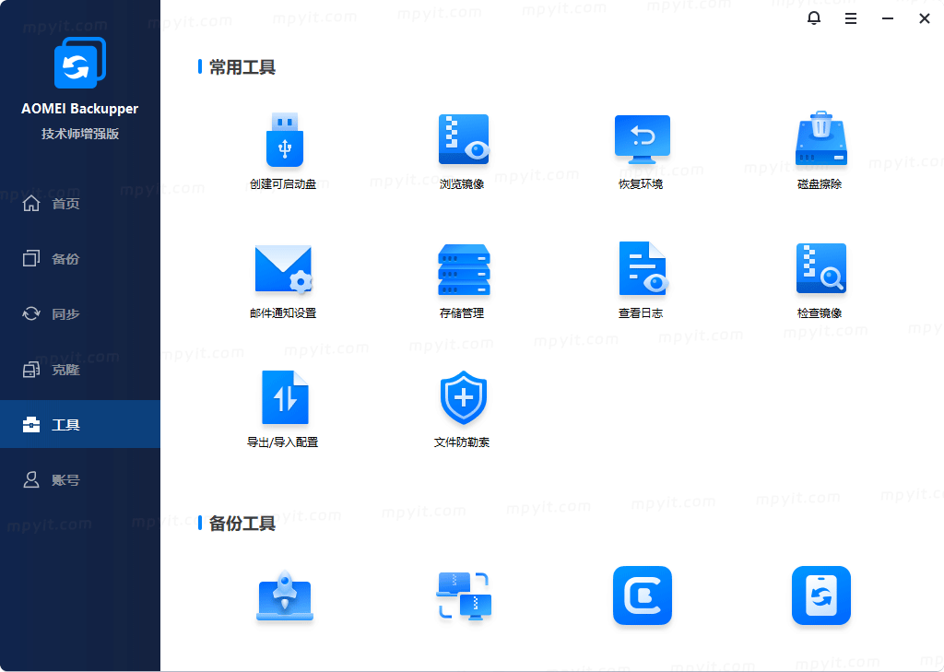Click the 文件防勒索 text label
944x672 pixels.
(462, 442)
